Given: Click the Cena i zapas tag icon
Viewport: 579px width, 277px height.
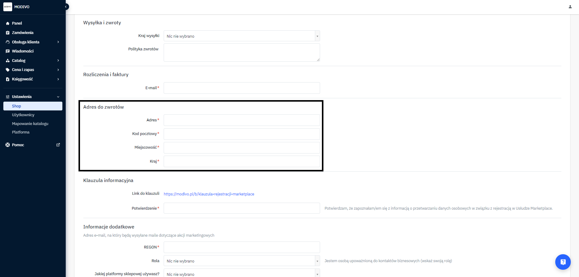Looking at the screenshot, I should point(8,70).
